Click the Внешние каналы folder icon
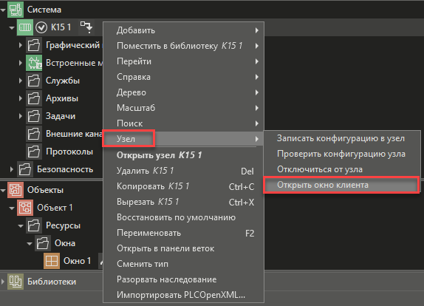The image size is (424, 306). click(34, 134)
